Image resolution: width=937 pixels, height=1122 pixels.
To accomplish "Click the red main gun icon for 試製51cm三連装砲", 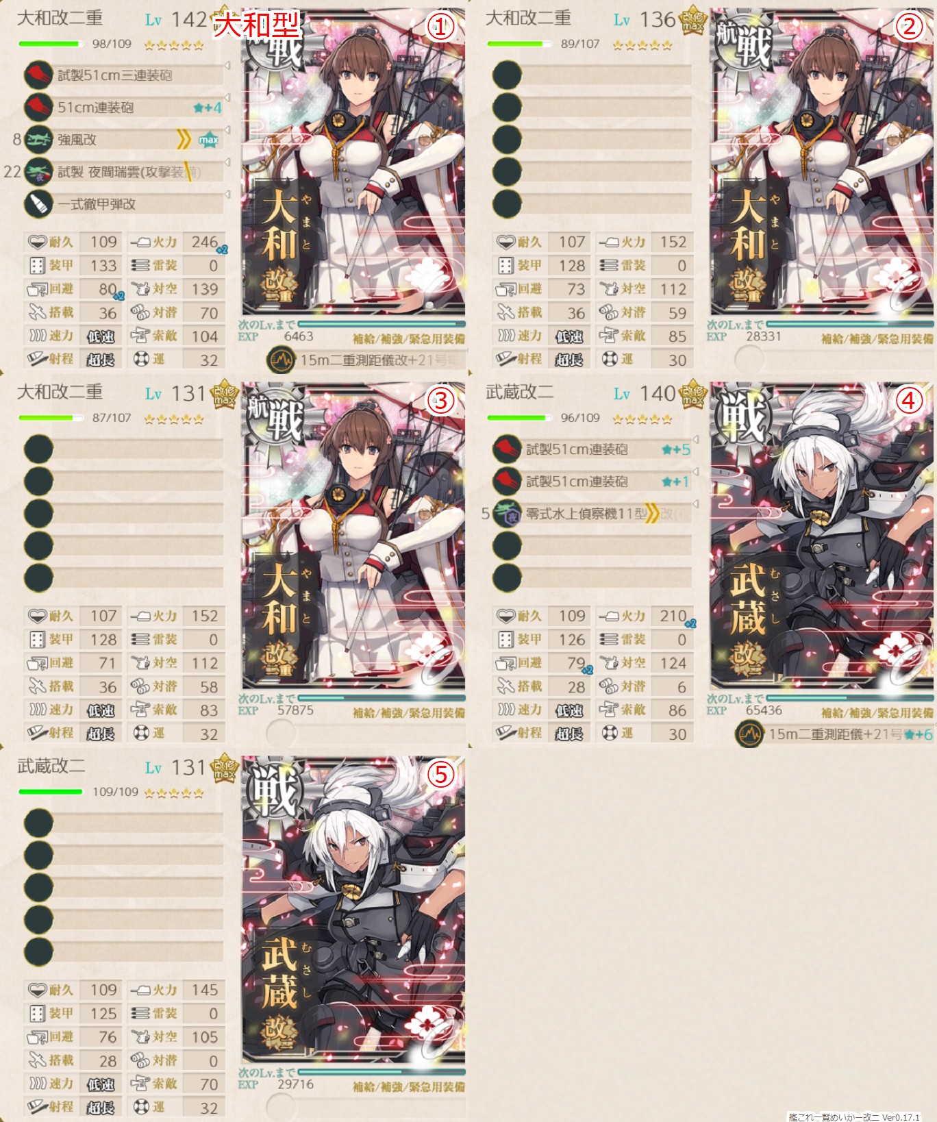I will point(38,75).
